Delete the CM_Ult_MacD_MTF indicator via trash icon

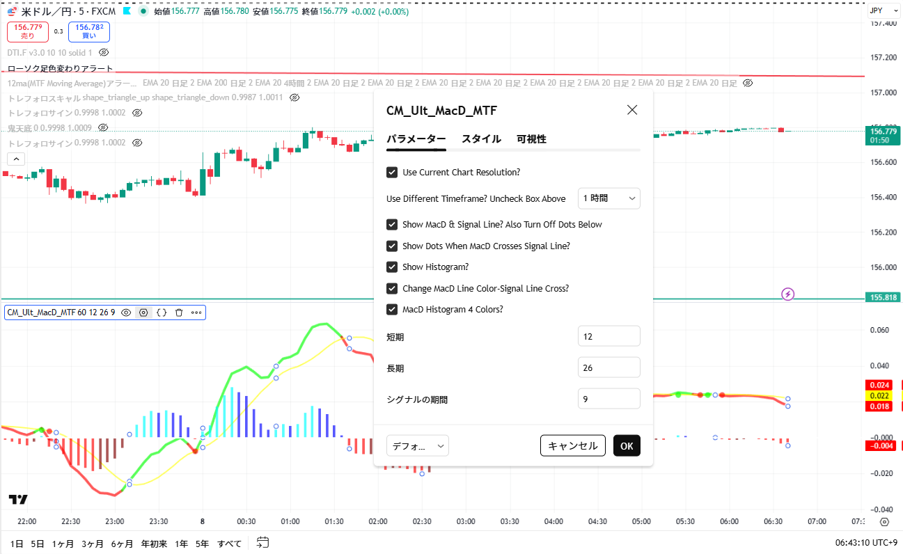179,313
